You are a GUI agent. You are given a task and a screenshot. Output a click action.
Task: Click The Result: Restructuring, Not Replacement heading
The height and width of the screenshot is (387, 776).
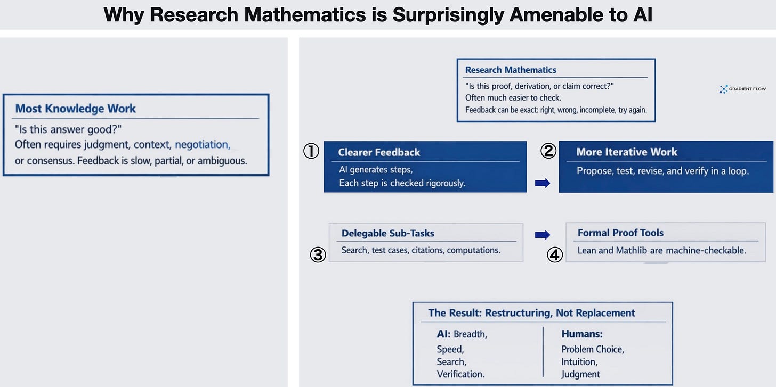[x=532, y=312]
